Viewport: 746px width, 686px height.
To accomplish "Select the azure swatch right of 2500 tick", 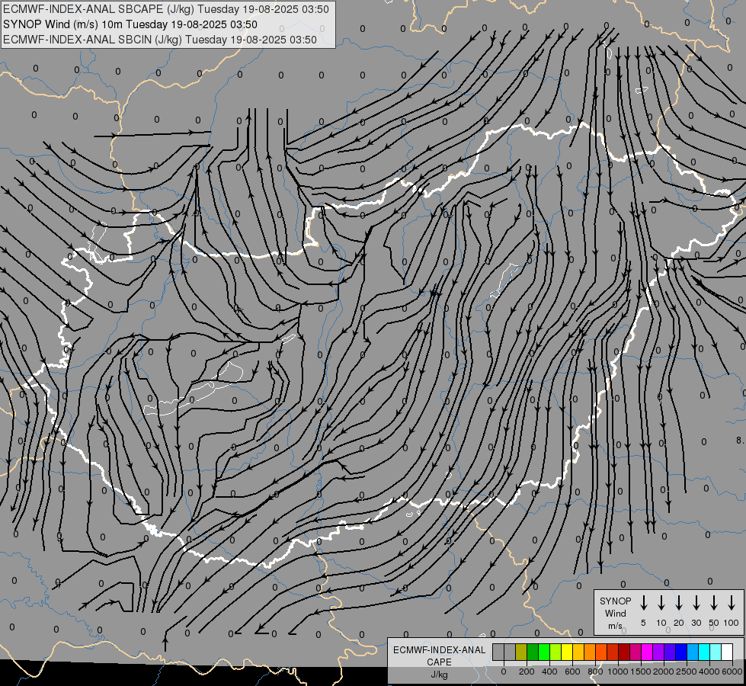I will click(693, 652).
